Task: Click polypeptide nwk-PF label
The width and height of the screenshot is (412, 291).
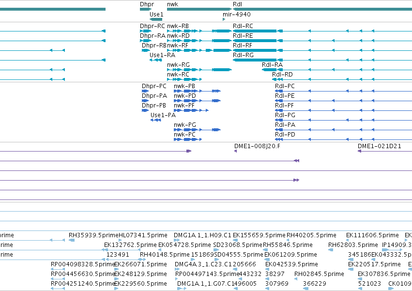Action: 184,106
